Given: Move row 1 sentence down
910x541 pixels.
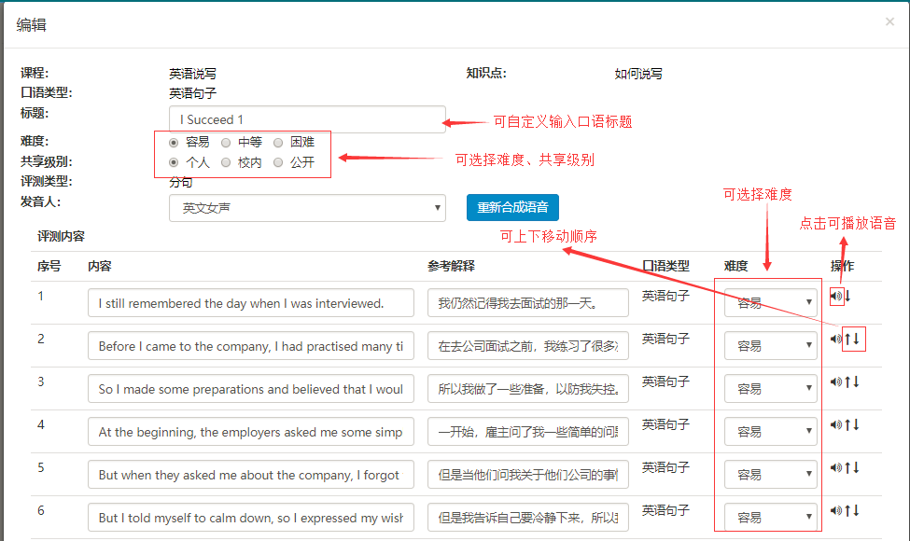Looking at the screenshot, I should pyautogui.click(x=847, y=297).
